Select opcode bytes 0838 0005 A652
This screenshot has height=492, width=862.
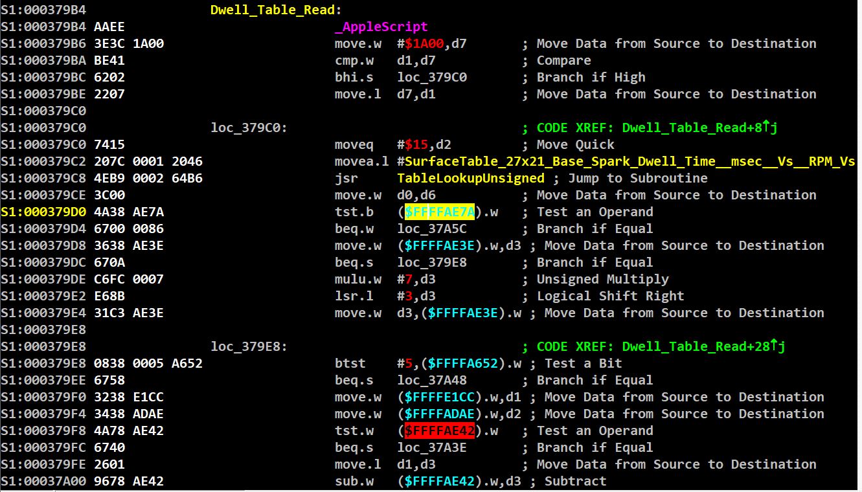tap(148, 363)
